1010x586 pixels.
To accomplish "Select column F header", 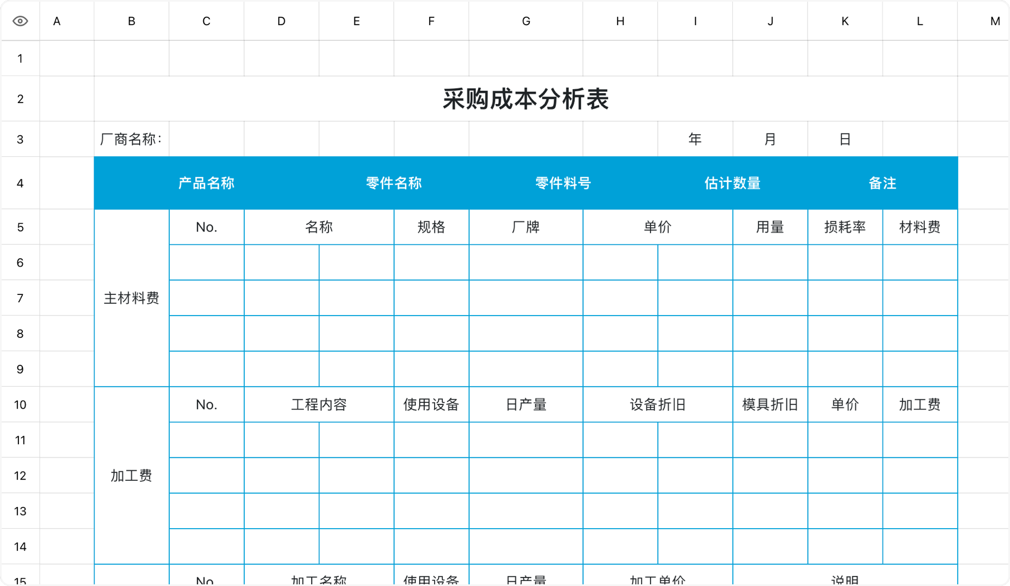I will tap(431, 21).
